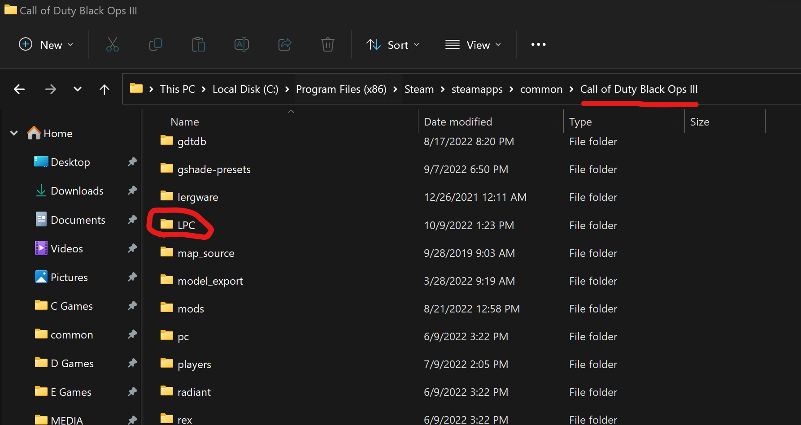Image resolution: width=801 pixels, height=425 pixels.
Task: Open Desktop in the navigation pane
Action: 70,162
